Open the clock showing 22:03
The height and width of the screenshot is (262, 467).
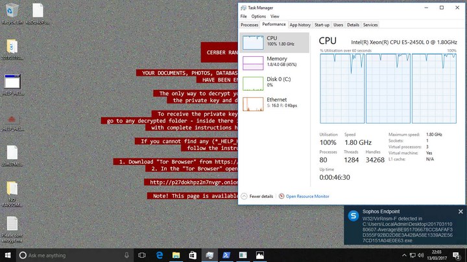(437, 255)
